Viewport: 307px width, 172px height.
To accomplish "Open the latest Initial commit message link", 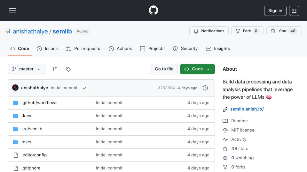I will 64,88.
